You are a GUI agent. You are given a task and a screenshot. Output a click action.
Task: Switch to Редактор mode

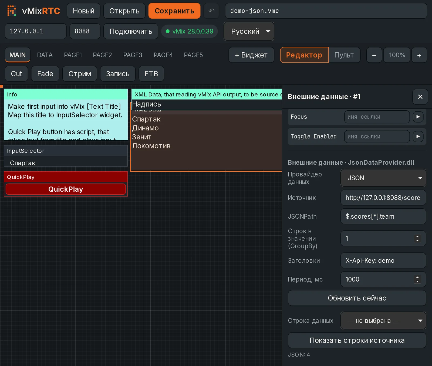point(304,55)
